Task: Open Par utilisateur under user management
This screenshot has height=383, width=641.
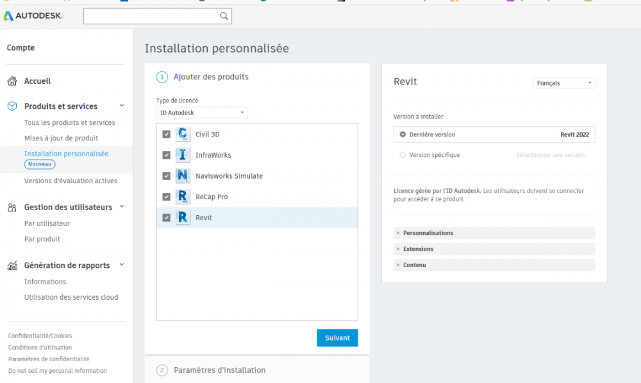Action: (x=47, y=224)
